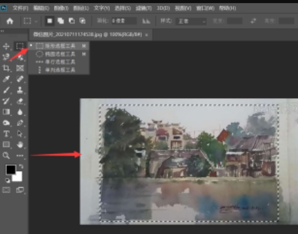The width and height of the screenshot is (298, 234).
Task: Enable Subtract from Selection mode
Action: [x=72, y=21]
